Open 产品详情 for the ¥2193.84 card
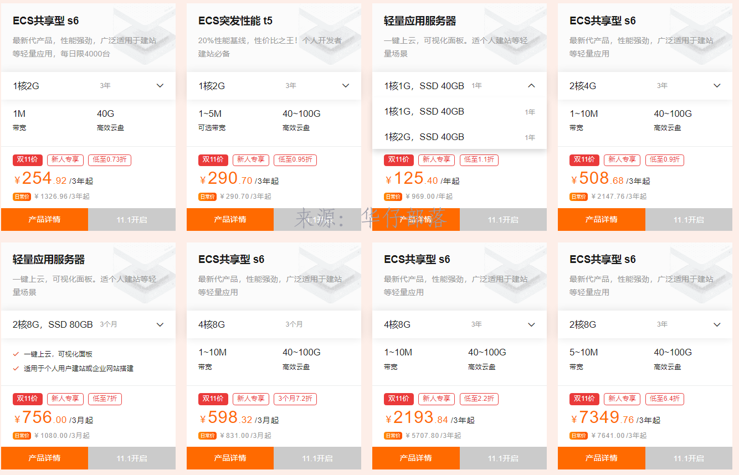The width and height of the screenshot is (739, 475). (415, 458)
